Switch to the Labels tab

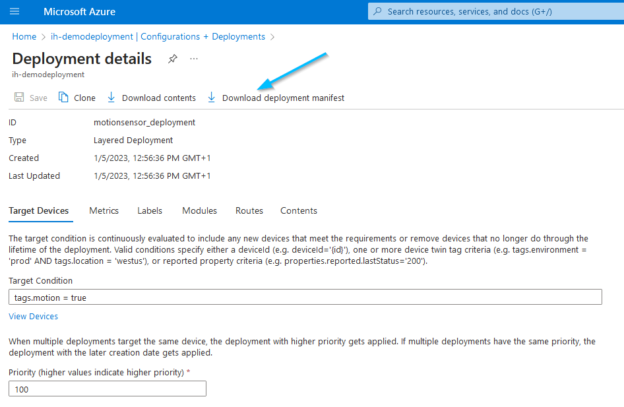(150, 210)
